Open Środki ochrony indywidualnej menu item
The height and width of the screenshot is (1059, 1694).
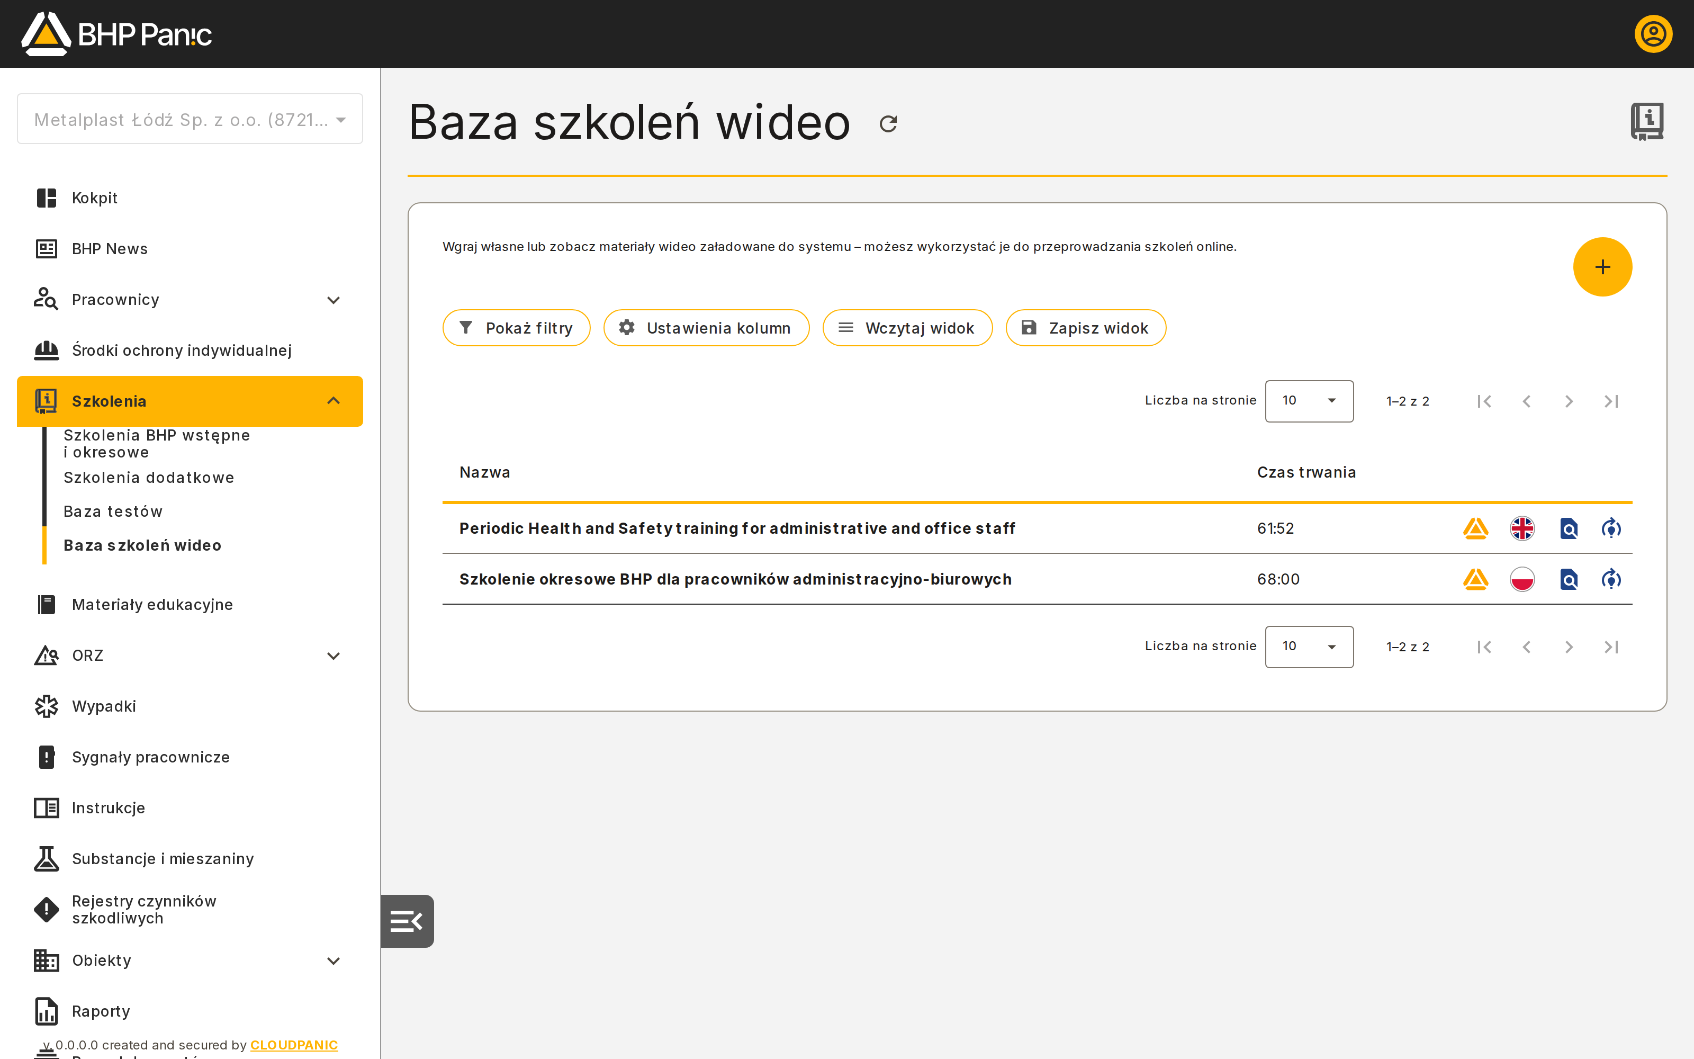(x=190, y=350)
